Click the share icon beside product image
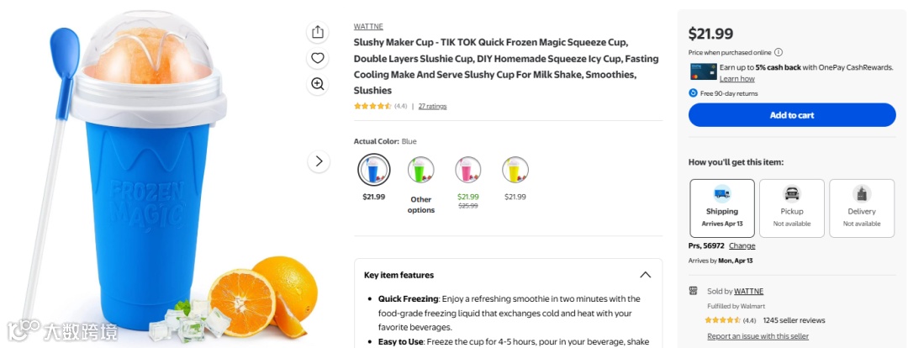This screenshot has width=908, height=348. (x=317, y=33)
